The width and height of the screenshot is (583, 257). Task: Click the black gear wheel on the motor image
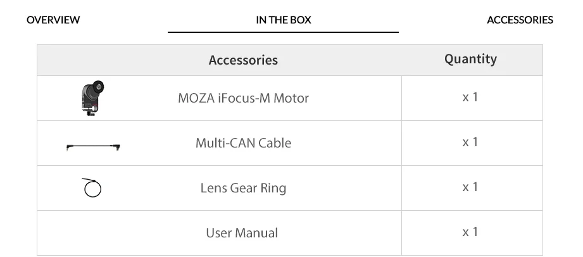98,87
